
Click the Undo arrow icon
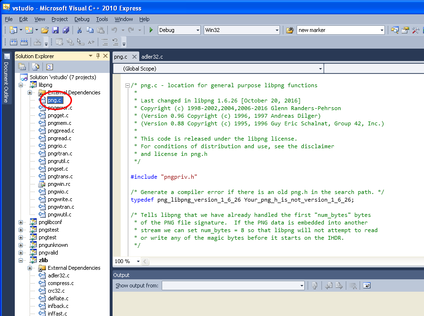[x=114, y=30]
